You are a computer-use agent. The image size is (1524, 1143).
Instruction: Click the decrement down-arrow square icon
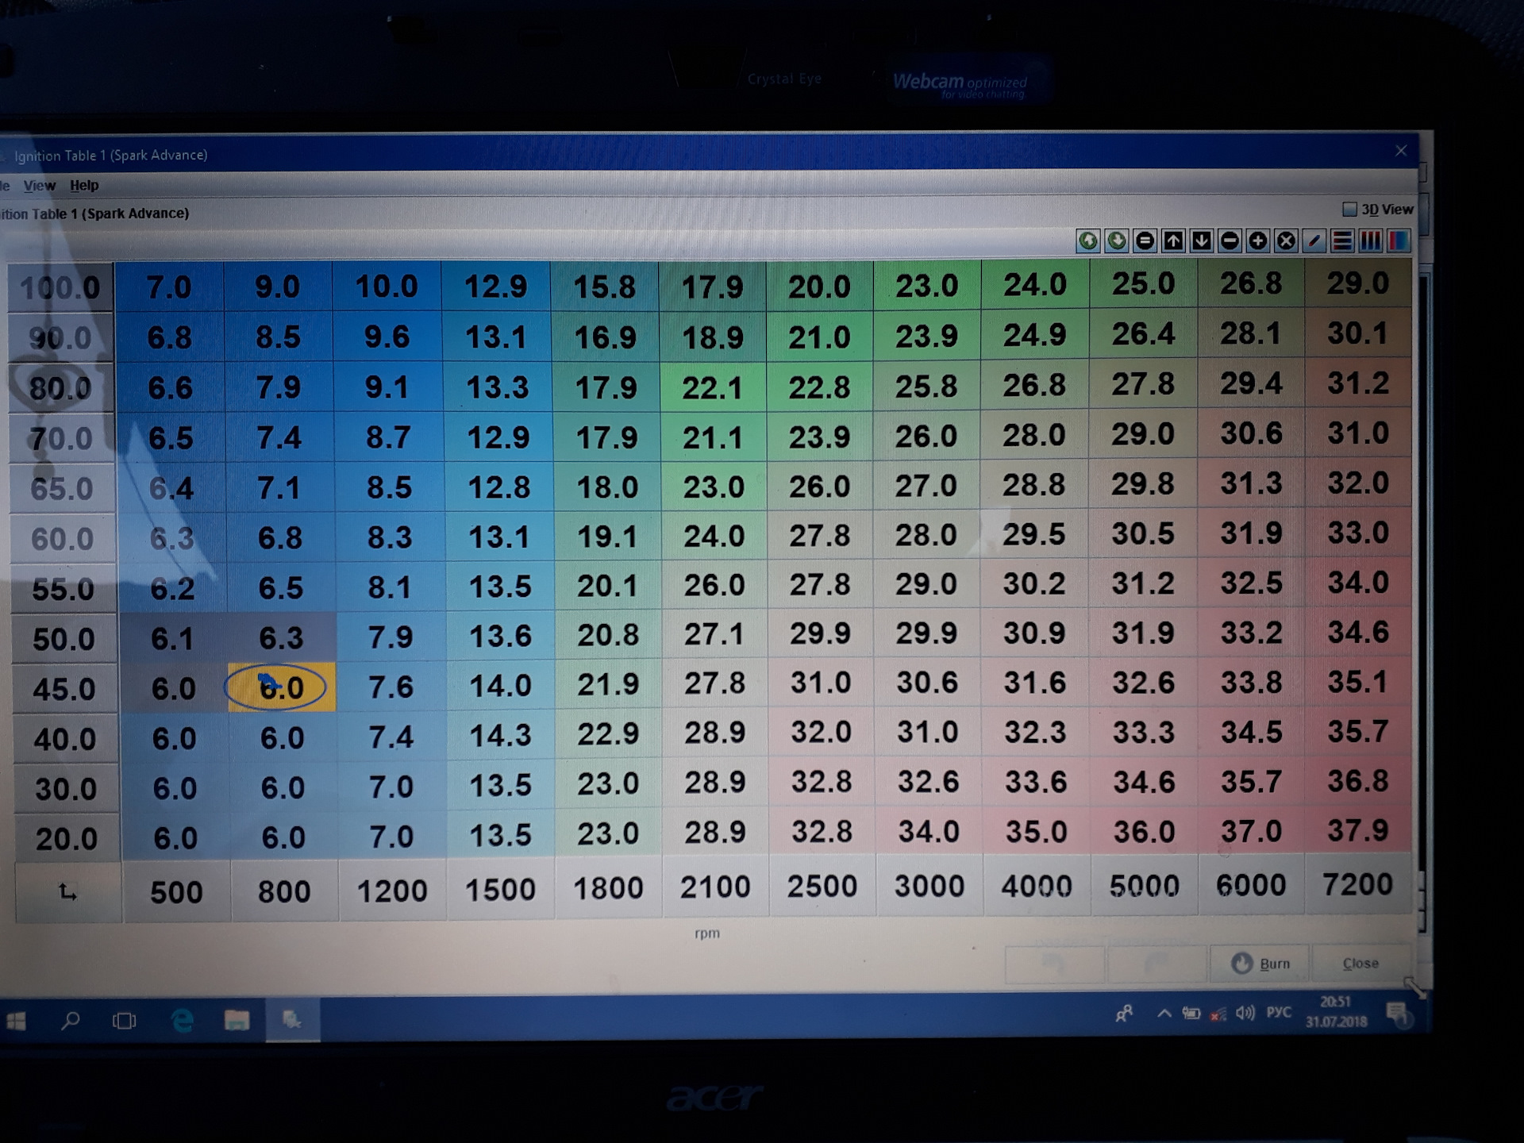pos(1202,241)
